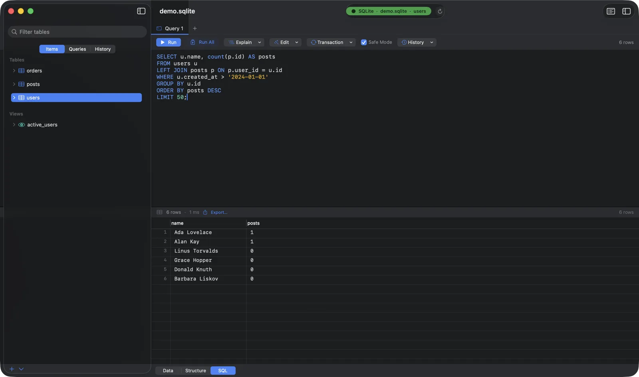Toggle the left sidebar icon

pyautogui.click(x=141, y=11)
